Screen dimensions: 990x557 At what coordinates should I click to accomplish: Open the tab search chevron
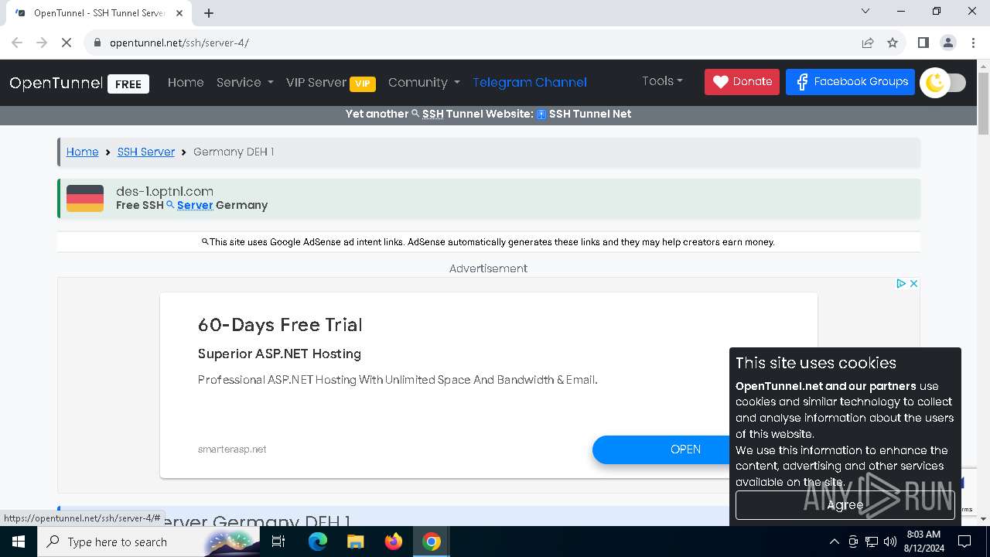pos(865,11)
